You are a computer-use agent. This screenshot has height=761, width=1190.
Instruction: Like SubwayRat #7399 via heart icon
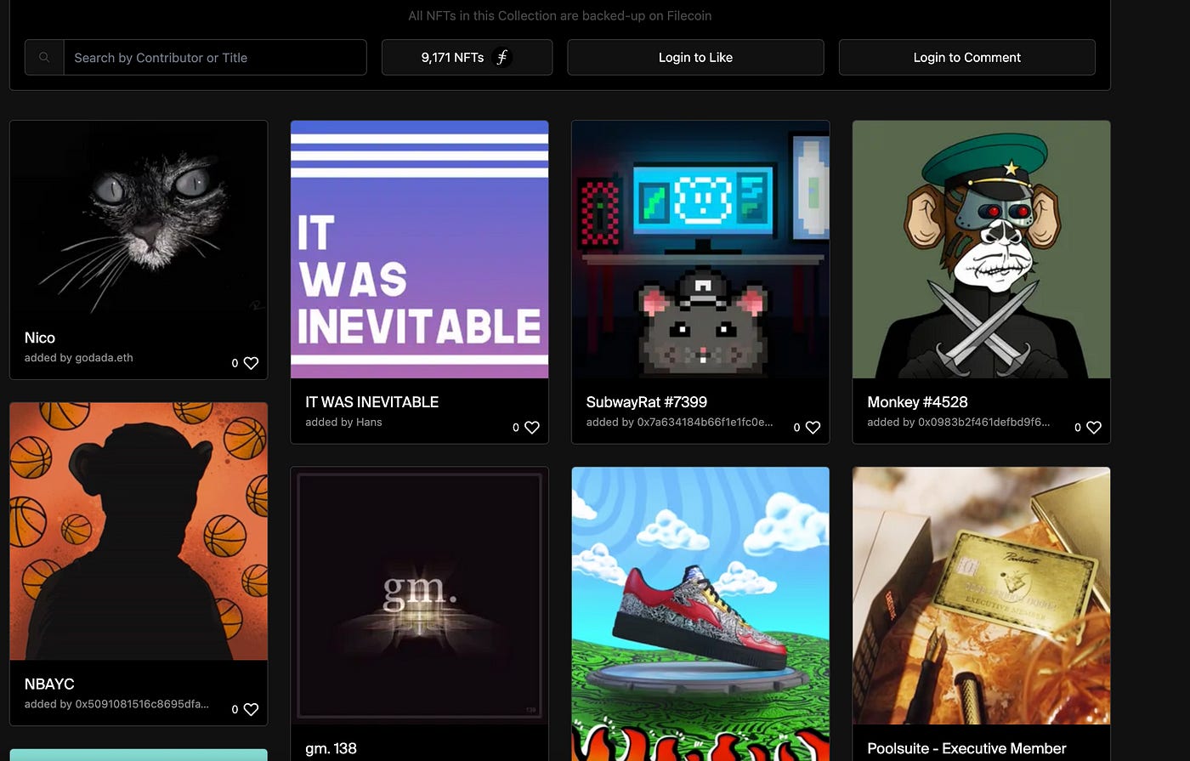813,428
